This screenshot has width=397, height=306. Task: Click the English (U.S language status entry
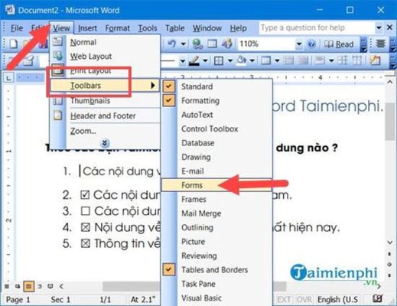tap(337, 299)
